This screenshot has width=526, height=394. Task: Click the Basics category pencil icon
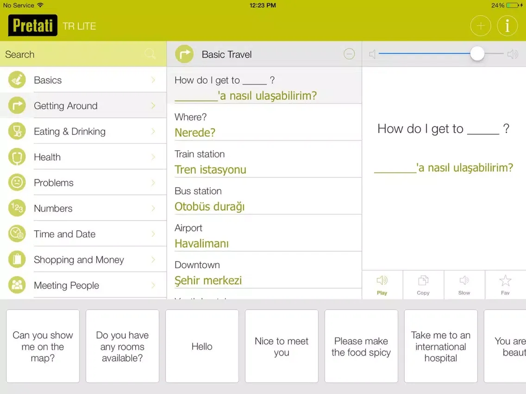coord(17,80)
